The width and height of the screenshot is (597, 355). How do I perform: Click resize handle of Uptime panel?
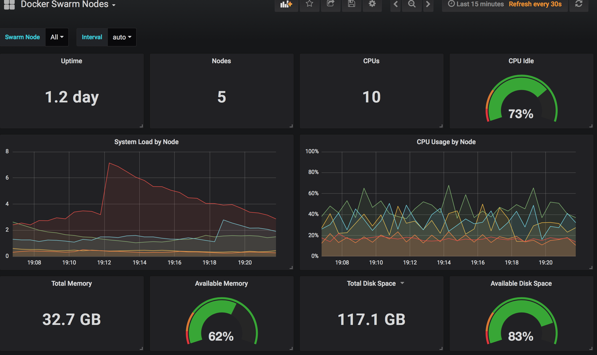click(141, 126)
